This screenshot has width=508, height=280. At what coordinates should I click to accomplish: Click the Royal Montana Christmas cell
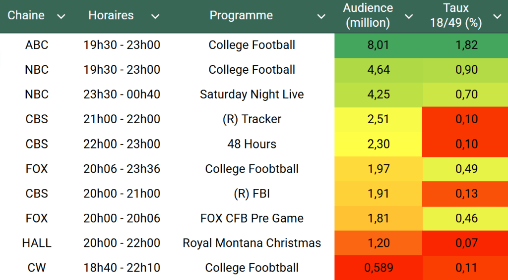tap(252, 243)
